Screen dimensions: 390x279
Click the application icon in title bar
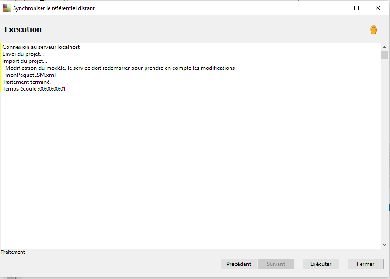click(7, 8)
